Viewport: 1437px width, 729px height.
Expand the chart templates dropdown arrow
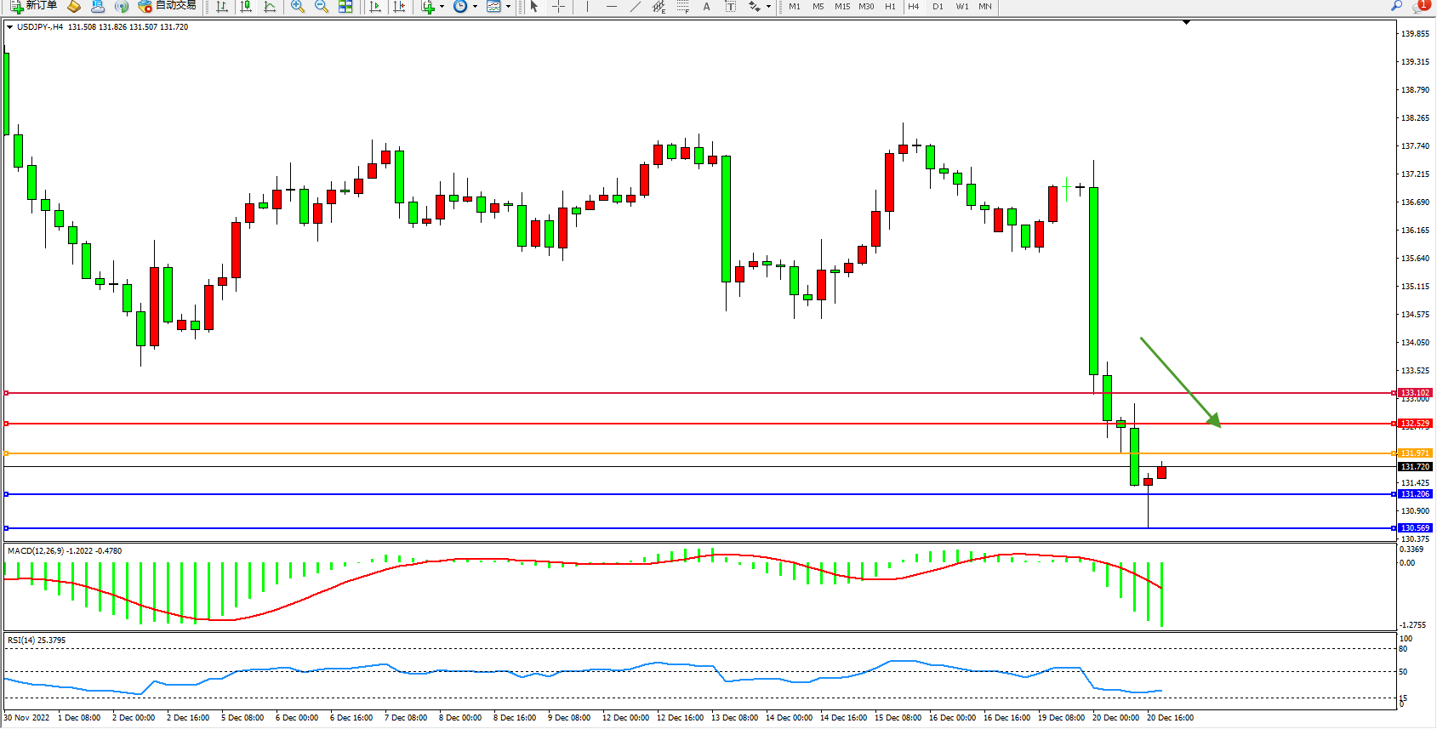pos(509,6)
